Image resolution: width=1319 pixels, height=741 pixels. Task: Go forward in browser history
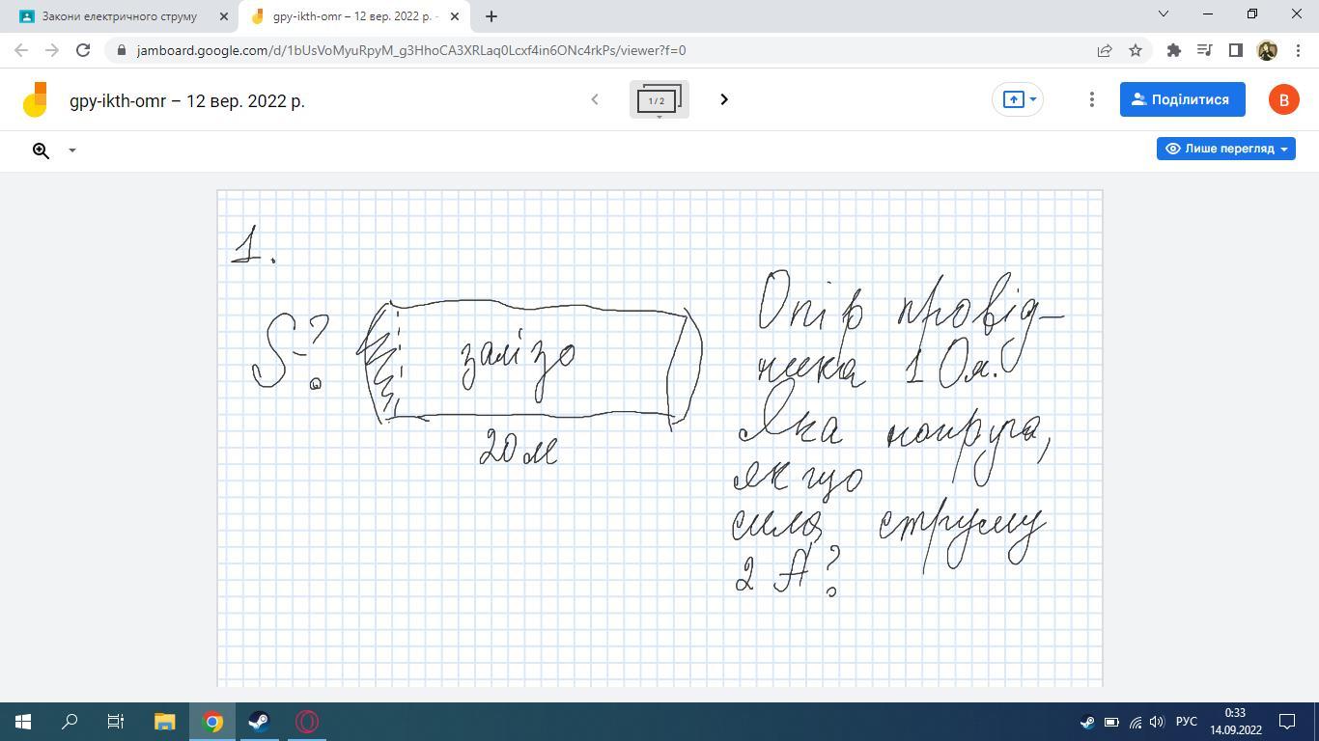(52, 50)
